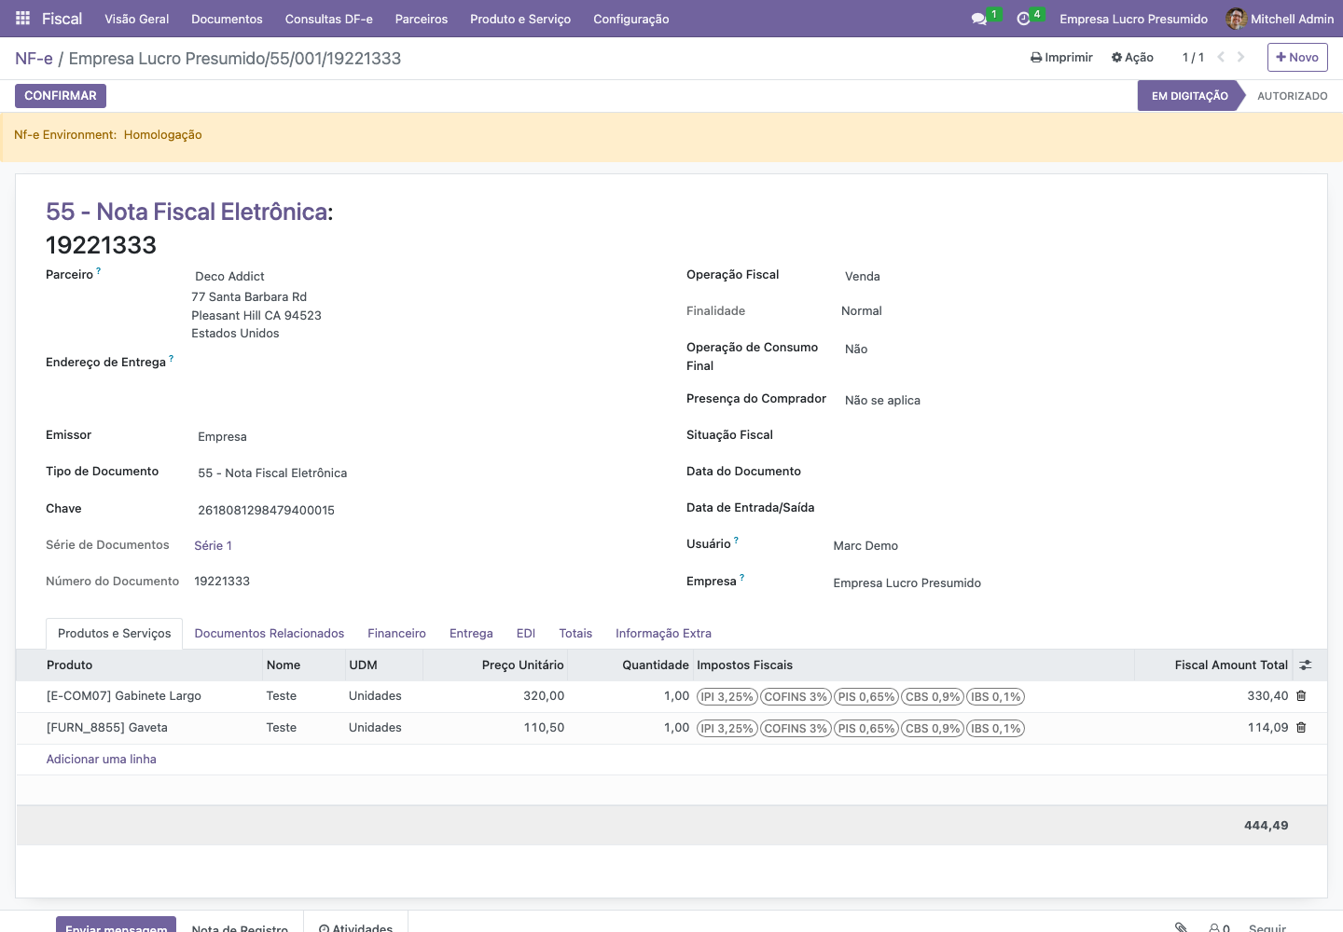1343x932 pixels.
Task: Click Adicionar uma linha link
Action: (x=102, y=759)
